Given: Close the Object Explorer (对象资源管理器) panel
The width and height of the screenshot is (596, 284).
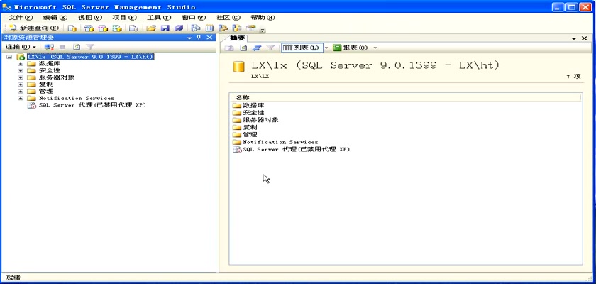Looking at the screenshot, I should [x=209, y=37].
